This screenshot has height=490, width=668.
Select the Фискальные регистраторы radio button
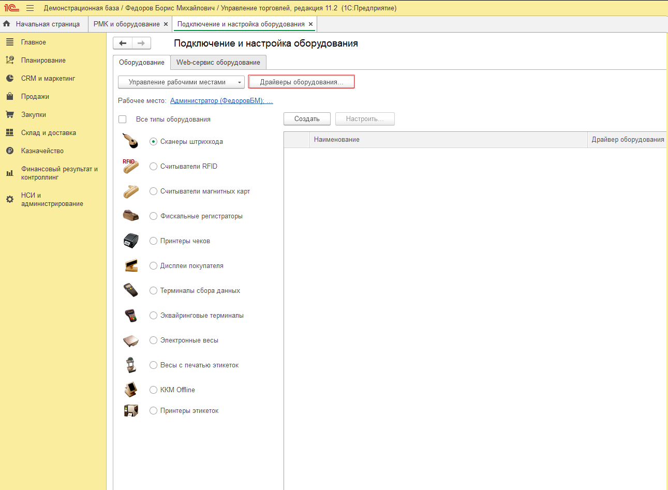point(153,216)
